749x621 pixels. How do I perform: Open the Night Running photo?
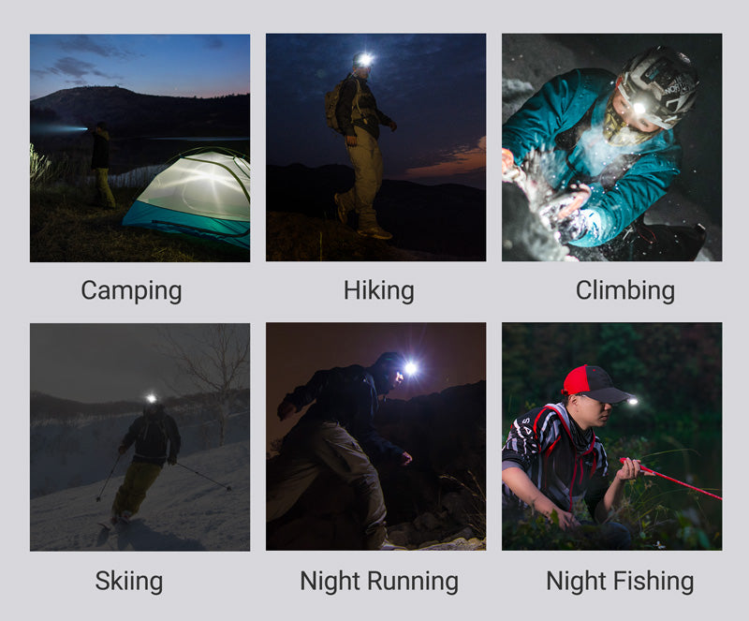pyautogui.click(x=376, y=436)
